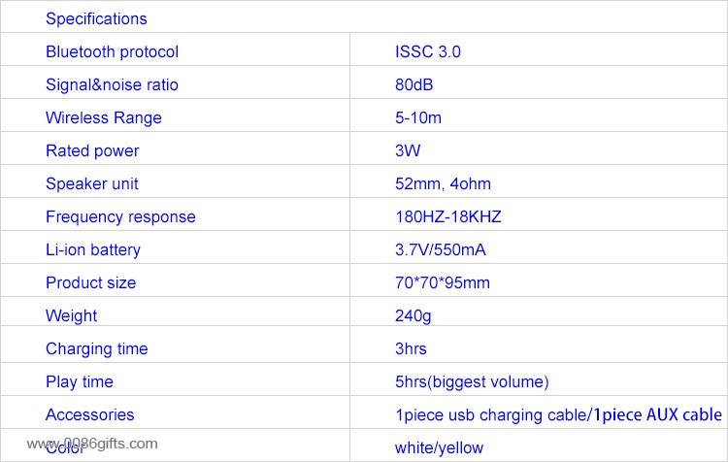This screenshot has width=728, height=462.
Task: Click the Specifications header text
Action: 96,18
